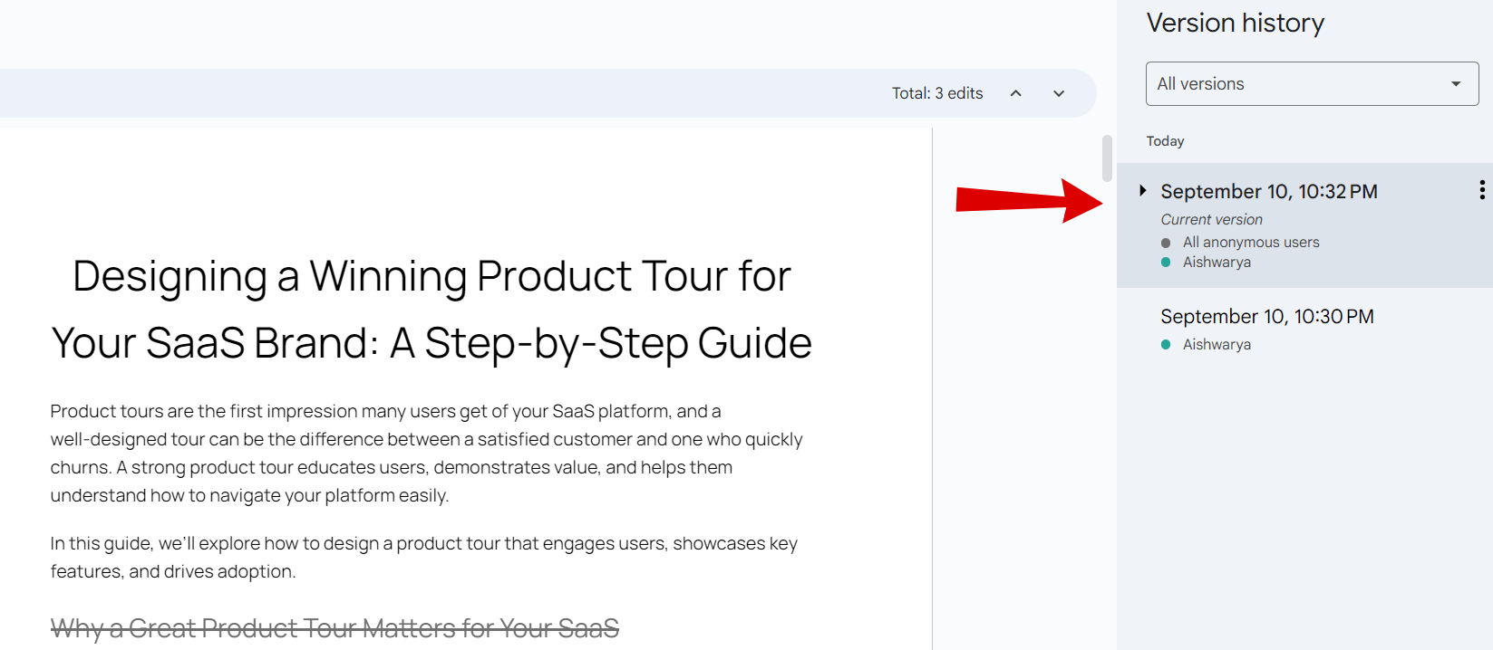
Task: Click the gray dot beside All anonymous users
Action: [1166, 242]
